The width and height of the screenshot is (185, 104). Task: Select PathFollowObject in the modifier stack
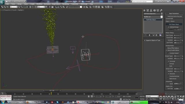[151, 20]
